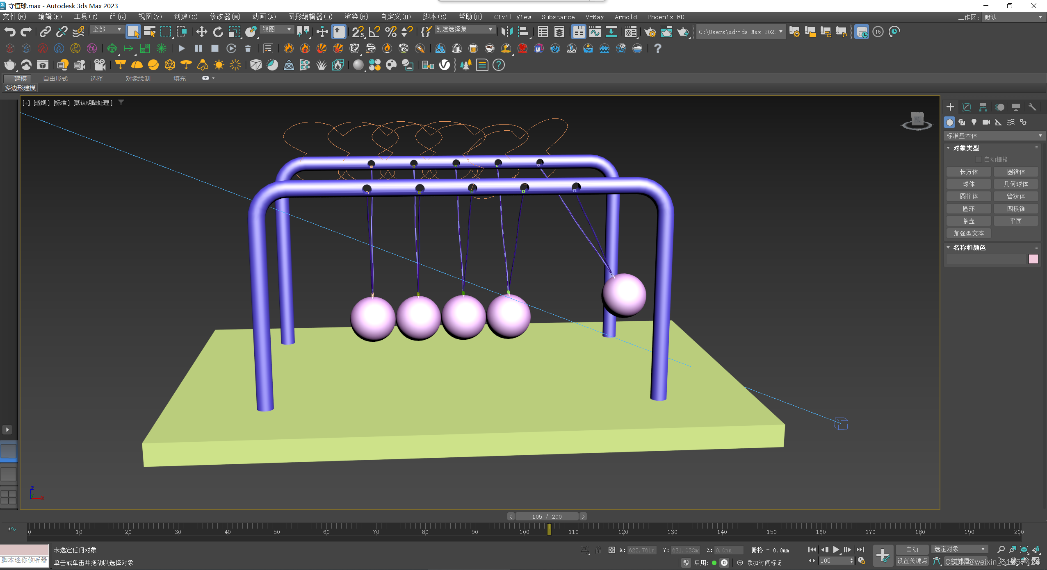Open the 全部 selection filter dropdown
The width and height of the screenshot is (1047, 570).
click(x=107, y=30)
